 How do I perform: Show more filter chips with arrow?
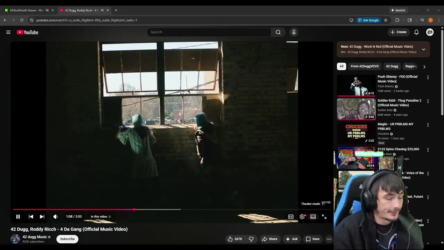pos(424,67)
